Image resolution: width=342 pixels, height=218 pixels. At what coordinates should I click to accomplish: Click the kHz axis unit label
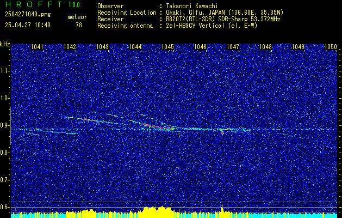pos(5,44)
